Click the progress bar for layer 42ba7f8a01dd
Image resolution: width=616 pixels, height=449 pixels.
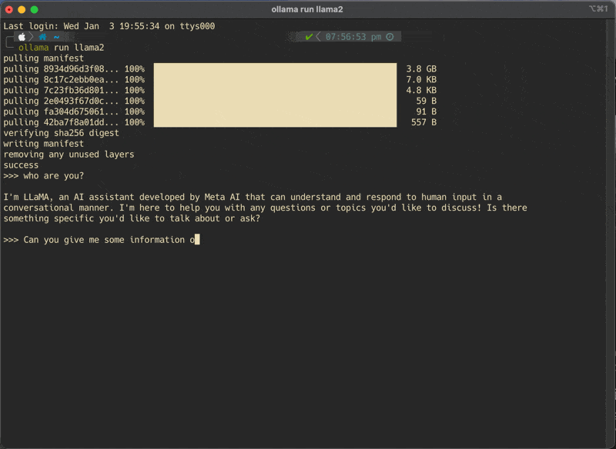[275, 122]
